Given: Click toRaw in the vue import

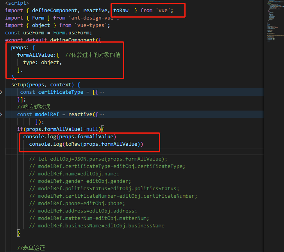Looking at the screenshot, I should pyautogui.click(x=121, y=10).
